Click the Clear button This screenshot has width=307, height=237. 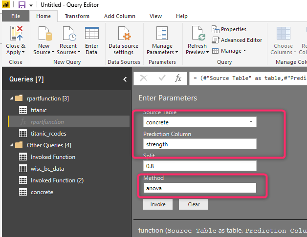click(x=194, y=204)
